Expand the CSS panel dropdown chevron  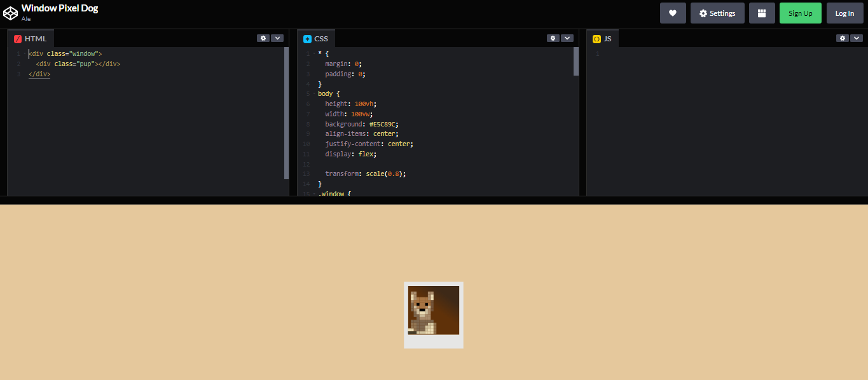[567, 37]
